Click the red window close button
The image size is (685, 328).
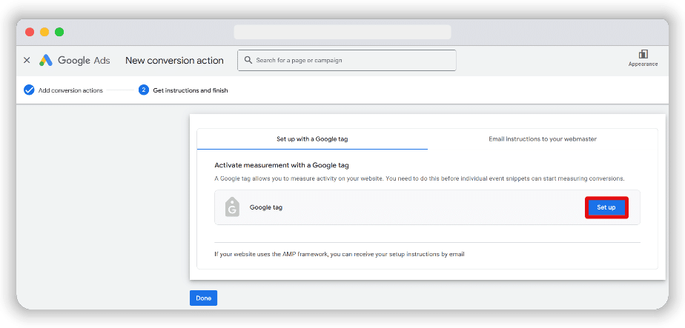pos(30,32)
